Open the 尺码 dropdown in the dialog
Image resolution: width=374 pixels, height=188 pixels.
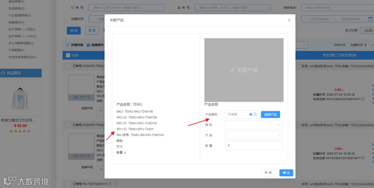pos(254,135)
